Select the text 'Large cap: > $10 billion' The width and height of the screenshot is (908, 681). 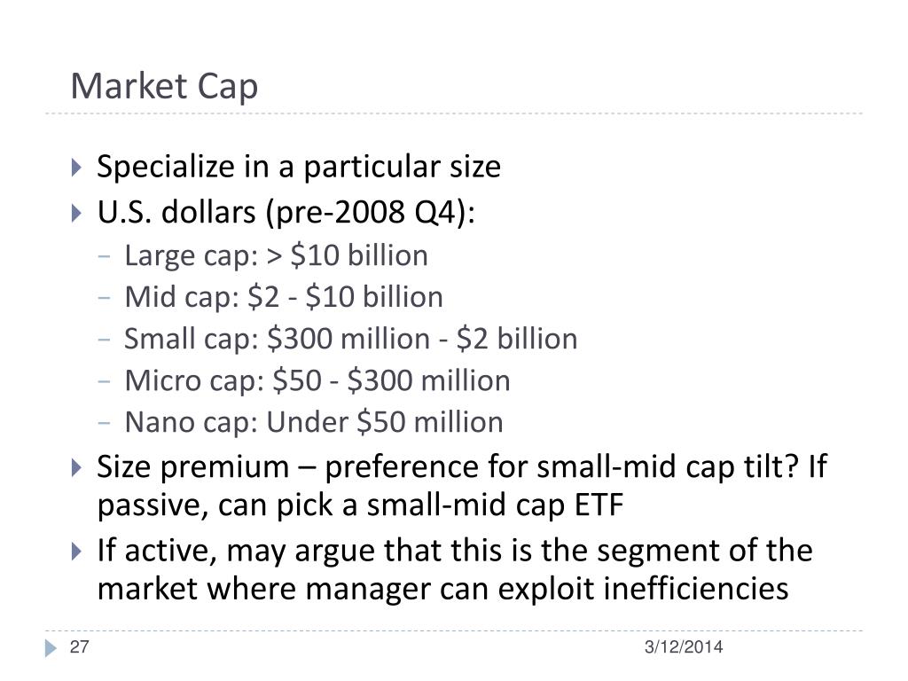tap(277, 256)
